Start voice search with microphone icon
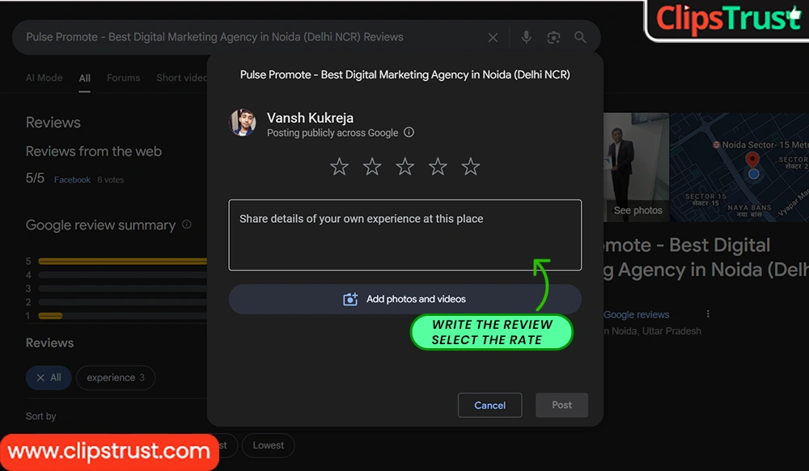The image size is (809, 471). click(527, 37)
